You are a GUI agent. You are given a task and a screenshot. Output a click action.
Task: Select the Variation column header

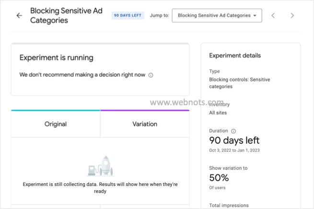tap(145, 124)
